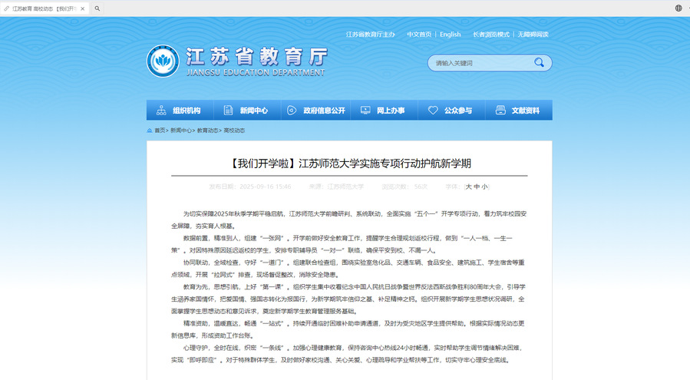Set font size to 大 (large)
Screen dimensions: 690x380
coord(468,187)
